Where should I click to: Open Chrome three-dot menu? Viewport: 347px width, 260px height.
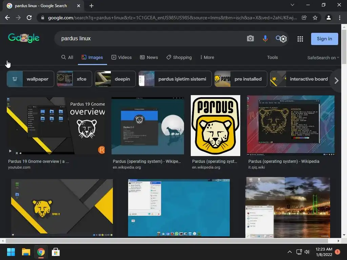coord(340,18)
